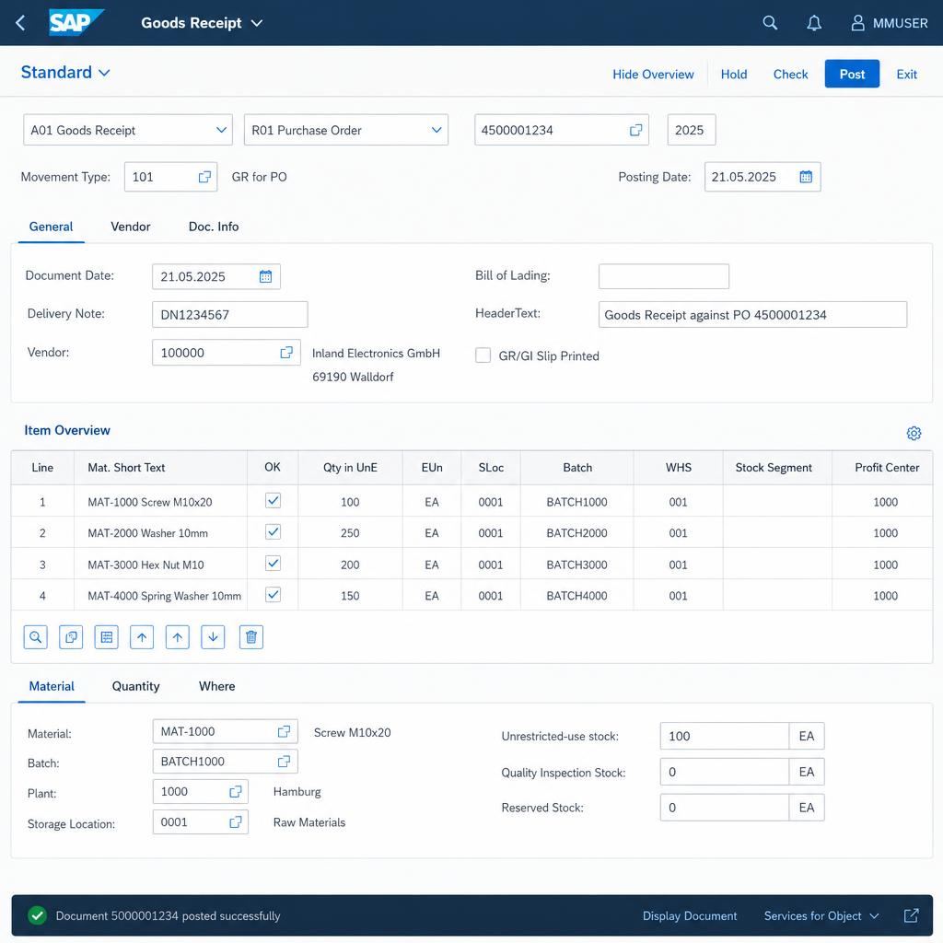Expand the R01 Purchase Order dropdown
Image resolution: width=943 pixels, height=943 pixels.
346,130
